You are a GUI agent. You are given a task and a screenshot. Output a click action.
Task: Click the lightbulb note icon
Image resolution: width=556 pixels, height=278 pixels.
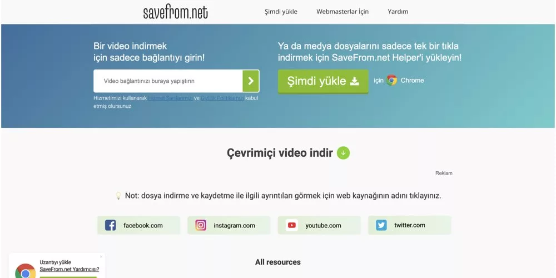click(118, 196)
